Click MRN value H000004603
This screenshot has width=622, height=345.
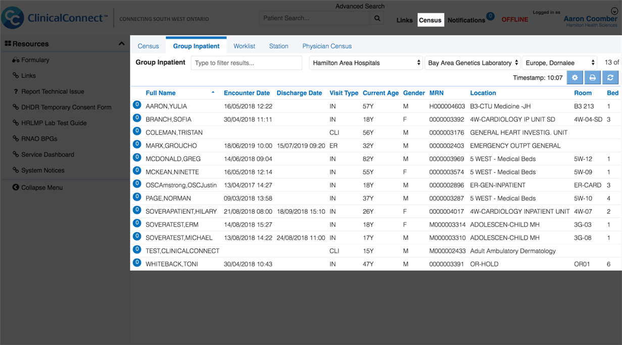447,106
